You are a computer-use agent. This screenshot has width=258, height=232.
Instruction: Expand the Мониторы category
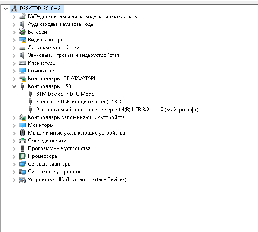coord(14,125)
